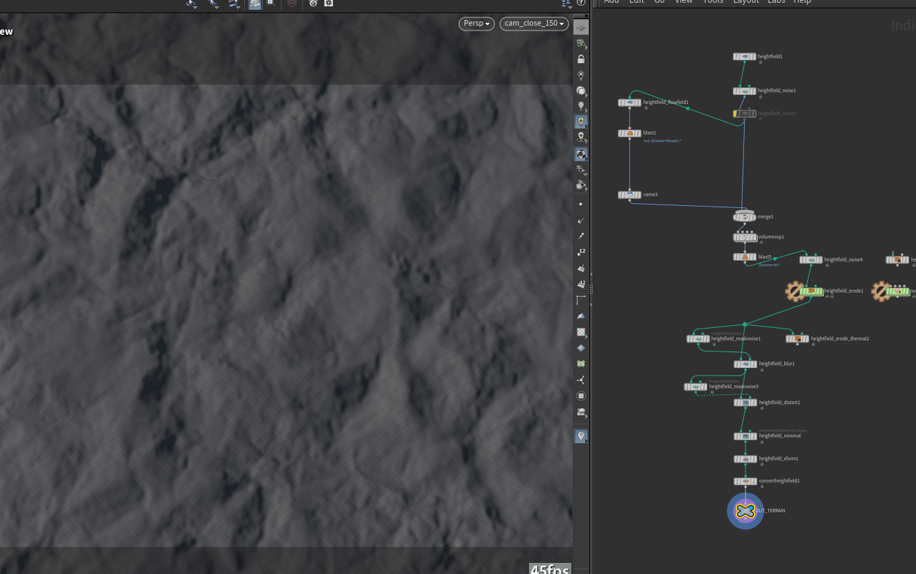Viewport: 916px width, 574px height.
Task: Open the eye-shaped object visibility options icon
Action: point(581,169)
